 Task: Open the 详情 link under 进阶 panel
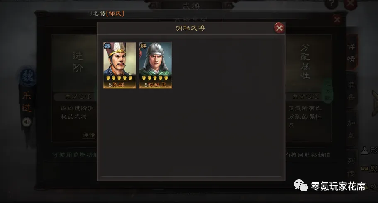89,135
